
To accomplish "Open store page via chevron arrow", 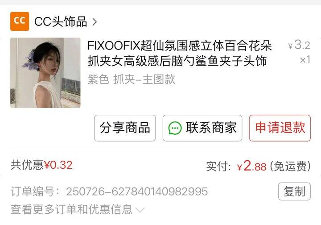I will (x=95, y=22).
